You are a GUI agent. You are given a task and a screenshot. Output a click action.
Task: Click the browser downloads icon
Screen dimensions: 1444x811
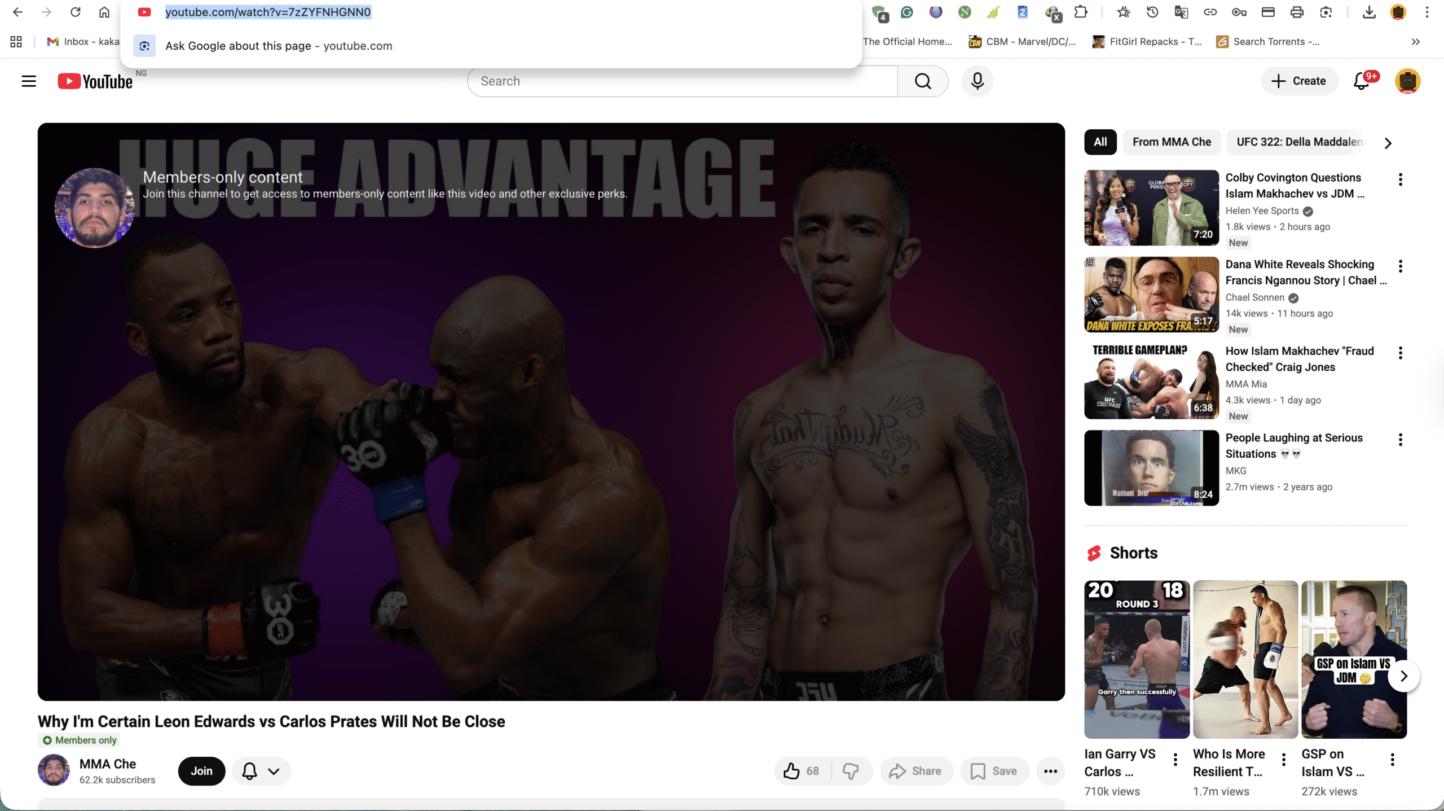[x=1369, y=12]
